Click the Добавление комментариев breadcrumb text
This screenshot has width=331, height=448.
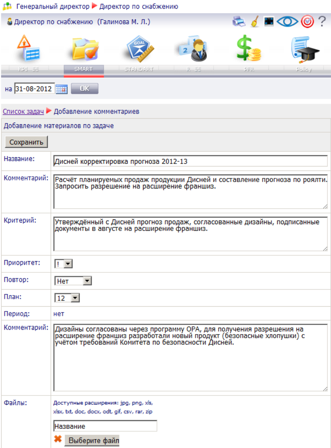click(97, 112)
